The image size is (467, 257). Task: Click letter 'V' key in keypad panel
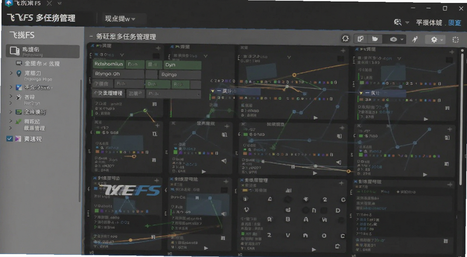pyautogui.click(x=288, y=235)
